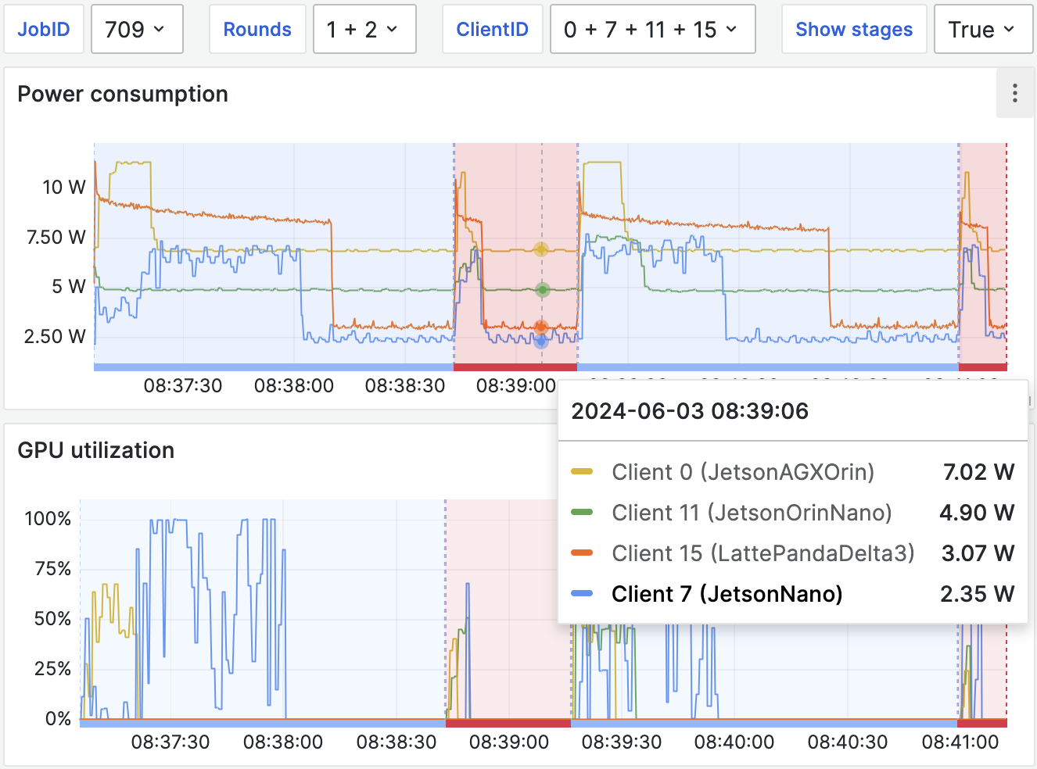Click blue Client 7 series color marker
The height and width of the screenshot is (769, 1037).
[582, 594]
